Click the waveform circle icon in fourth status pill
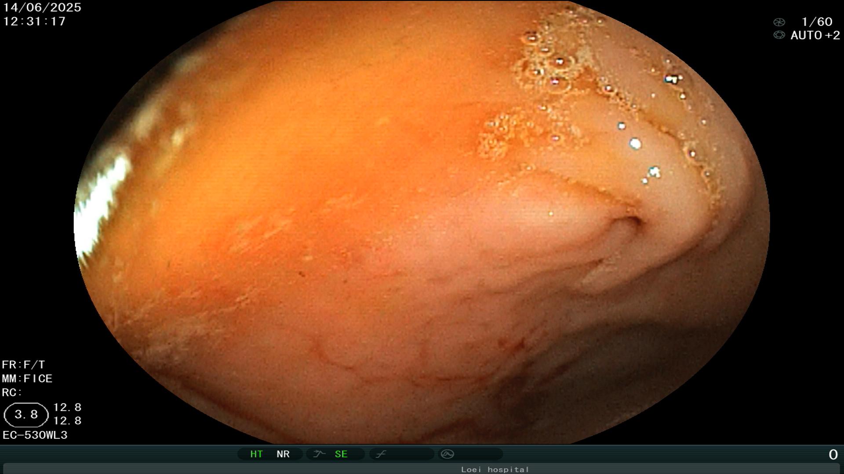Screen dimensions: 844x474 point(447,454)
